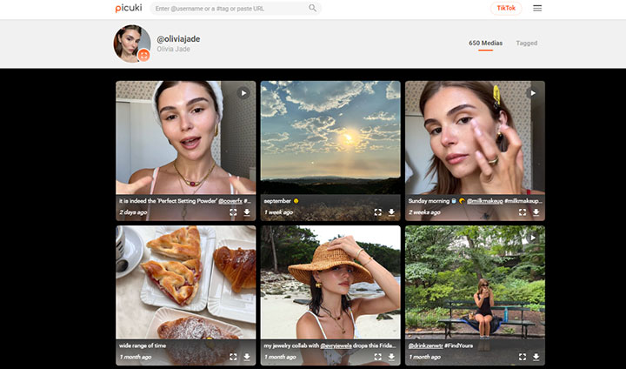Open the @drinkzenwtr mention link
626x369 pixels.
(425, 346)
